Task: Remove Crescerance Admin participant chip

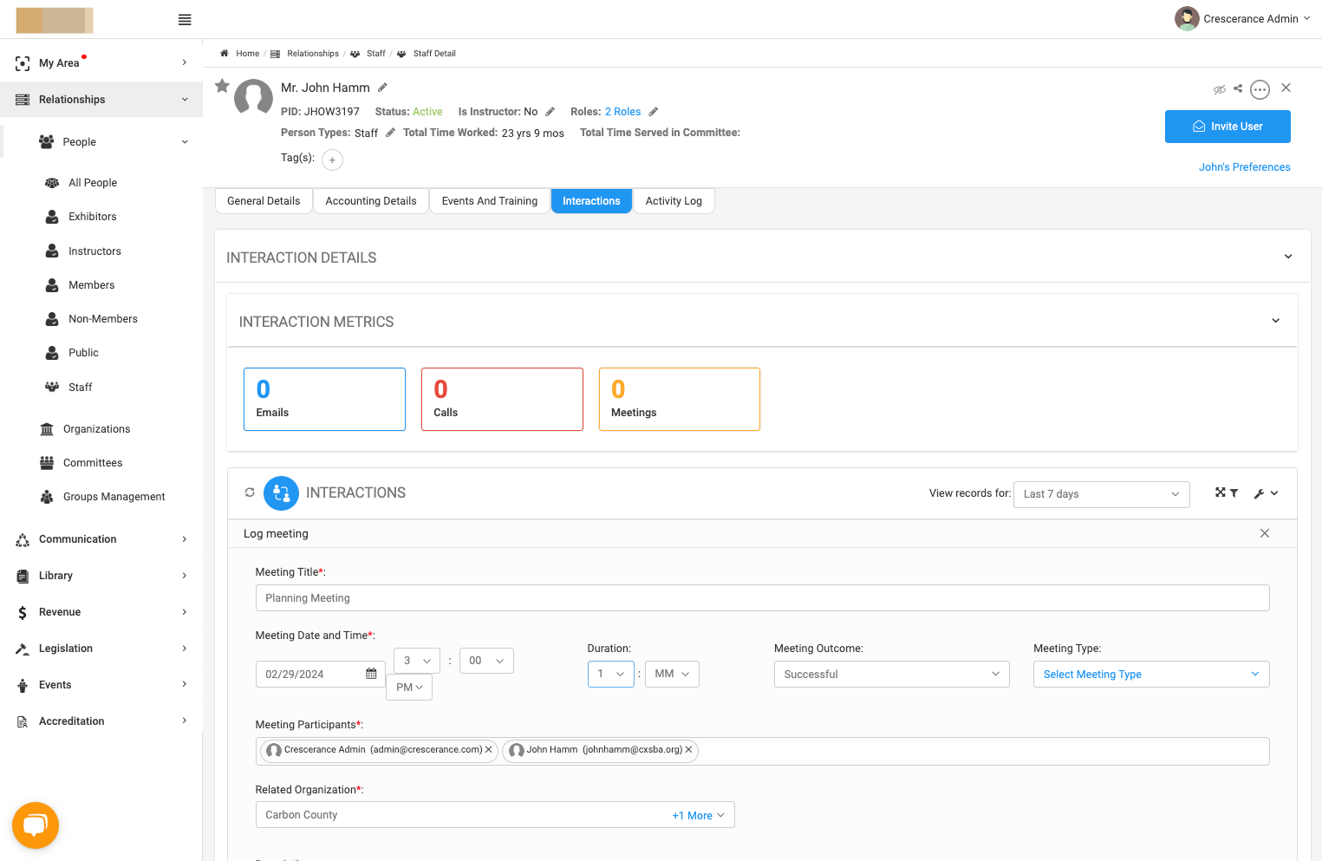Action: coord(489,749)
